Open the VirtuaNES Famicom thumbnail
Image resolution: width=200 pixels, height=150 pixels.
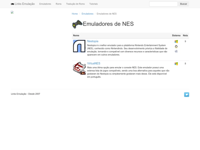point(79,68)
